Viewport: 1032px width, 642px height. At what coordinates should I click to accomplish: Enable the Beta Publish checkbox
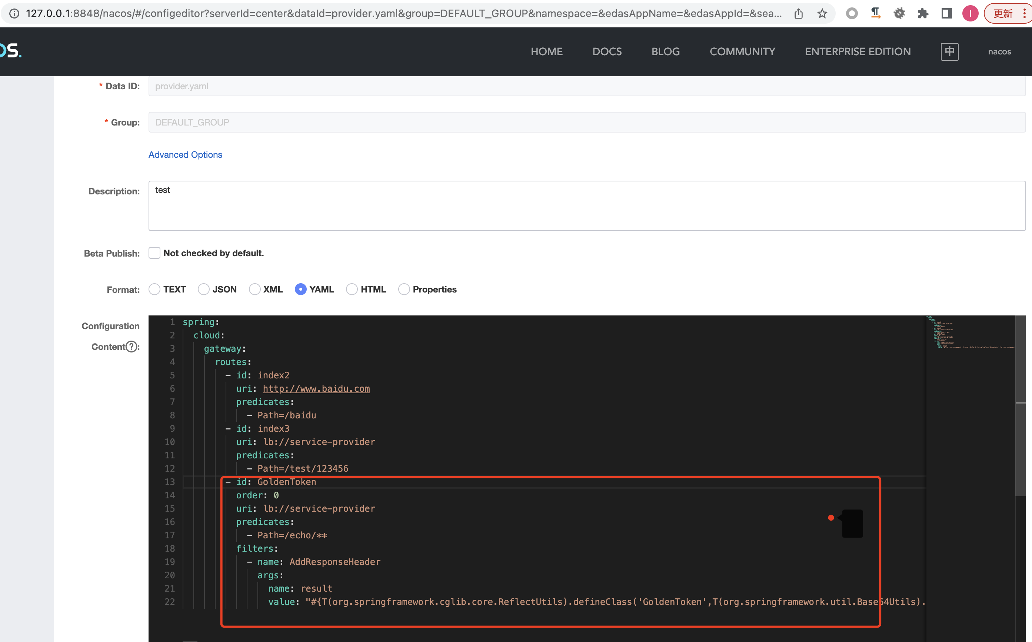coord(154,253)
